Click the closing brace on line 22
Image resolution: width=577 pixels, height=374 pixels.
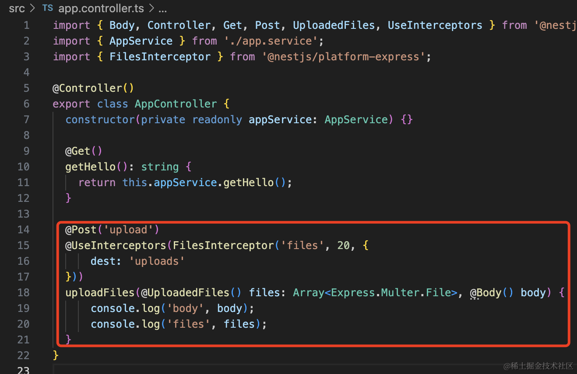coord(56,356)
